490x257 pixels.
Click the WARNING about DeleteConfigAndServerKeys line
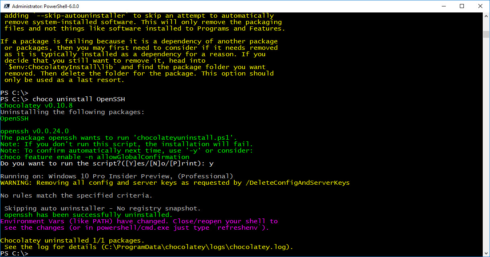click(x=175, y=183)
